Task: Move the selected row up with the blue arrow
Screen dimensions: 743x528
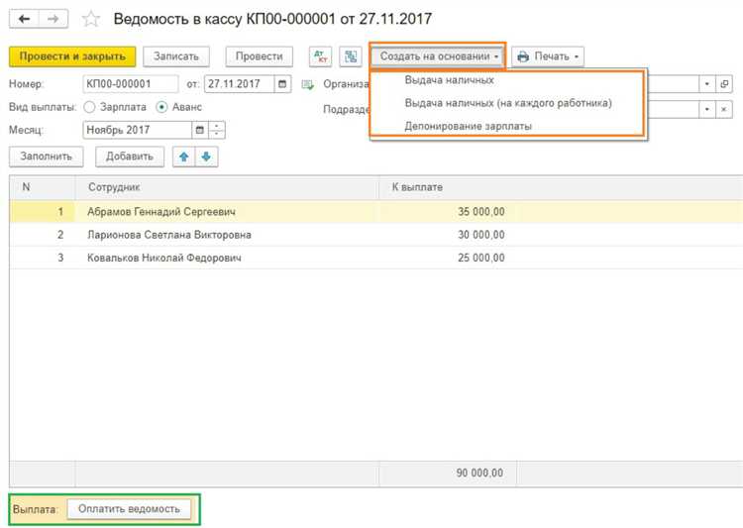Action: tap(184, 157)
